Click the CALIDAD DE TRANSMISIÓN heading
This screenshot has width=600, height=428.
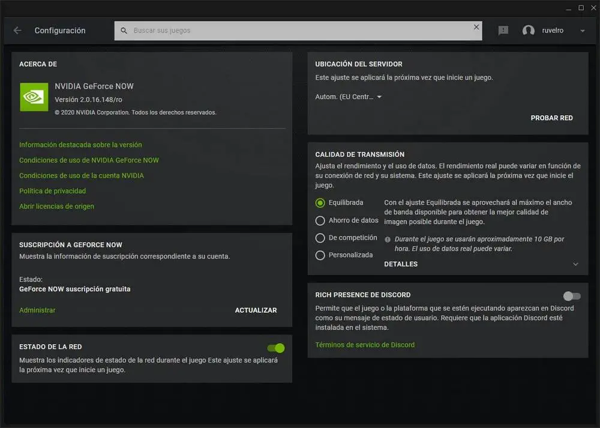[x=359, y=154]
